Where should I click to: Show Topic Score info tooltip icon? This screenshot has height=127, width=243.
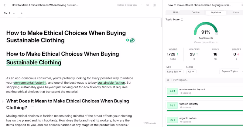182,20
